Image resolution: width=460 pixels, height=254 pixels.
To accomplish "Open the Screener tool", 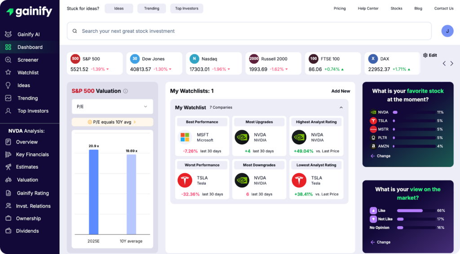I will click(28, 60).
